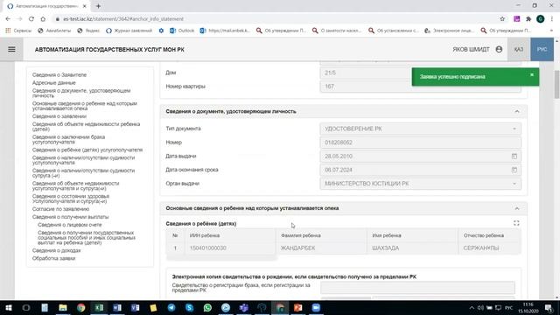
Task: Open browser home page
Action: [x=43, y=19]
